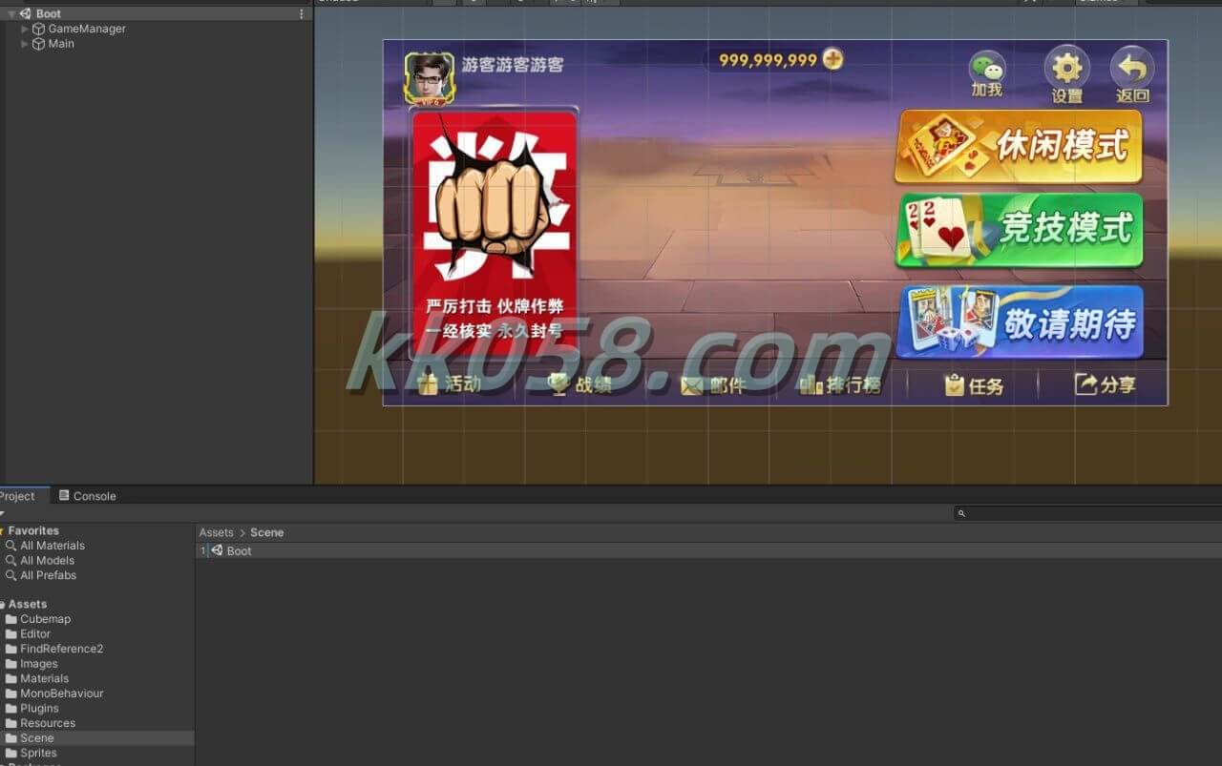Open the Cubemap folder
Screen dimensions: 1222x766
38,619
